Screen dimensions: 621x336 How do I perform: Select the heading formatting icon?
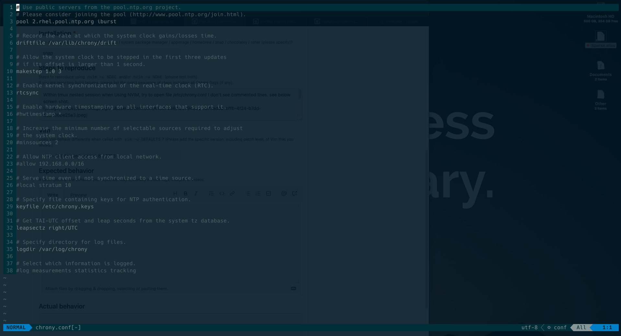pos(175,193)
